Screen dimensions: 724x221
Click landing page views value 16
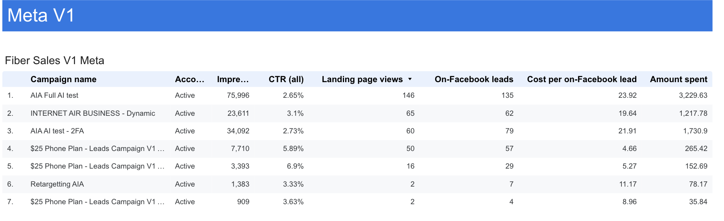pyautogui.click(x=411, y=166)
